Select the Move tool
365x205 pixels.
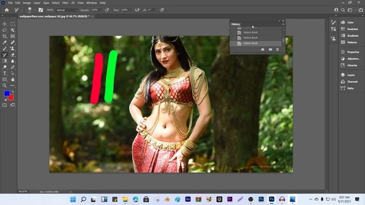5,24
